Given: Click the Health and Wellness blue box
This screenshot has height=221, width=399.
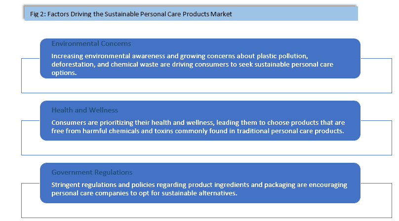Looking at the screenshot, I should [200, 120].
